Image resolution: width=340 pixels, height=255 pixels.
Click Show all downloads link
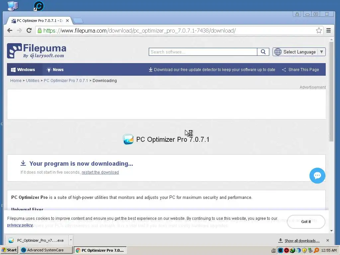tap(302, 241)
